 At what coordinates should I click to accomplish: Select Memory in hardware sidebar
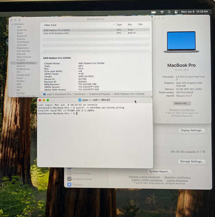[x=21, y=66]
